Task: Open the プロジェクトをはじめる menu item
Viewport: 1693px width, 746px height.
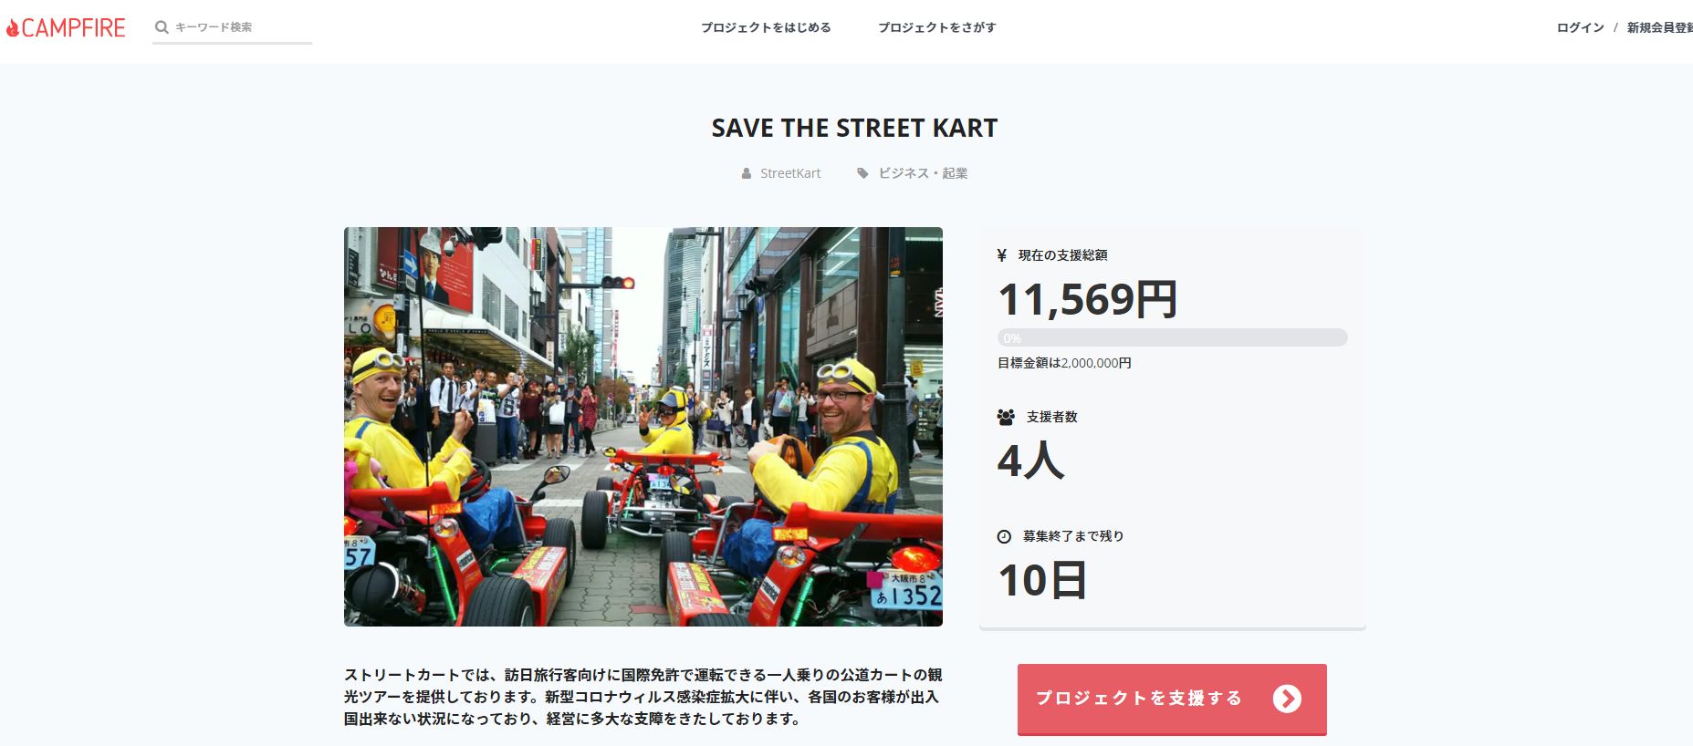Action: tap(766, 27)
